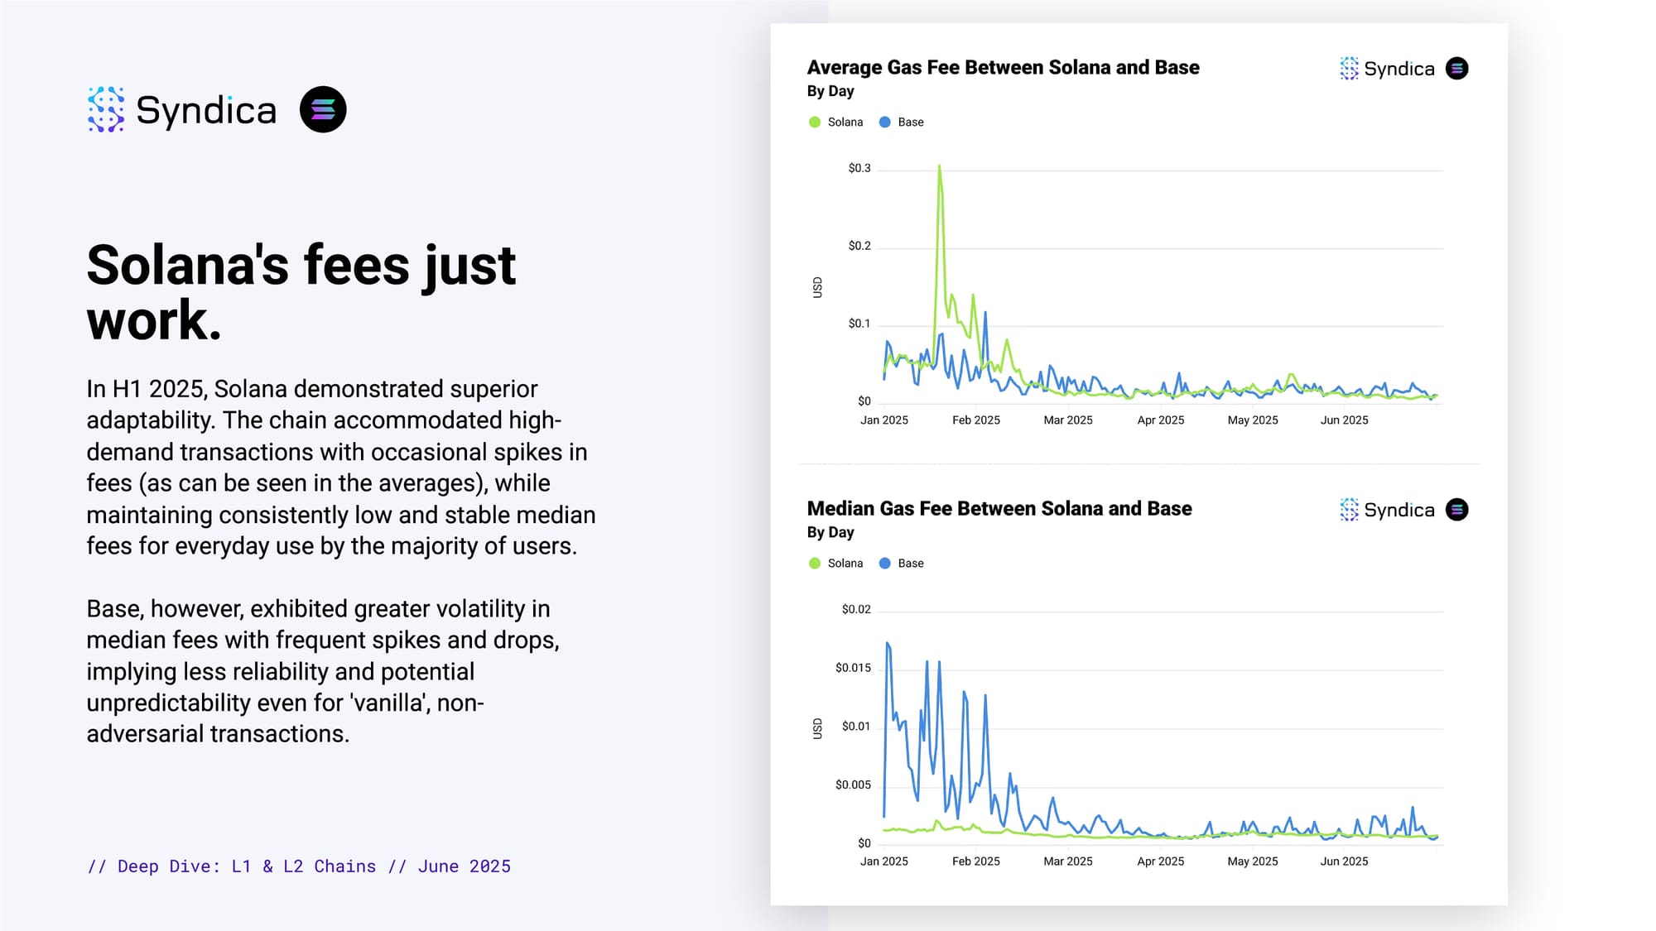Click the $0.3 peak of the Solana average fee line
This screenshot has width=1656, height=931.
pyautogui.click(x=939, y=167)
